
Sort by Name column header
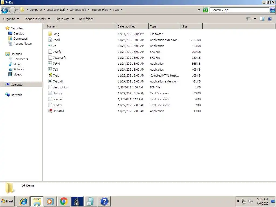pyautogui.click(x=80, y=26)
